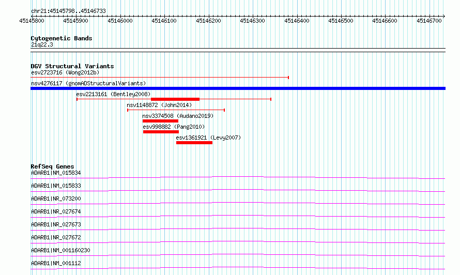
Task: Open variant nsv4276117 (gnomADStructuralVariants) label
Action: pyautogui.click(x=88, y=83)
